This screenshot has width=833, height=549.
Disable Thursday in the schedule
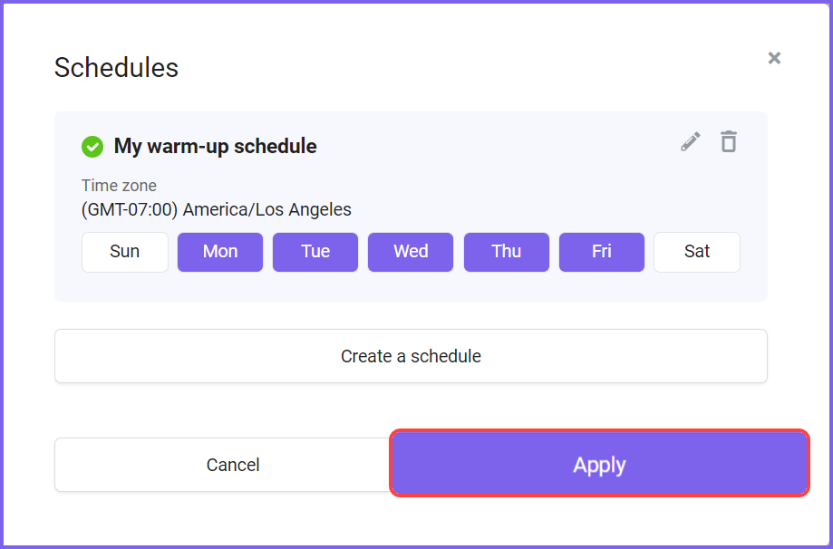[507, 252]
